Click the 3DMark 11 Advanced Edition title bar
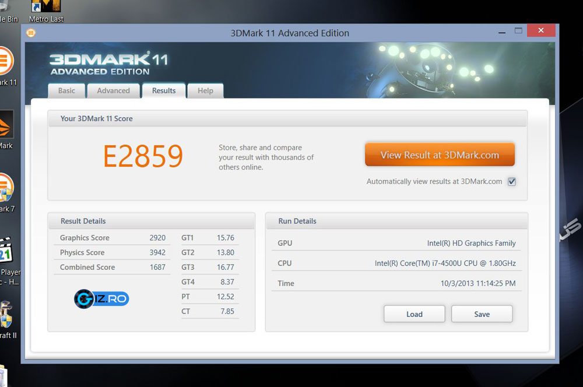 click(x=290, y=33)
